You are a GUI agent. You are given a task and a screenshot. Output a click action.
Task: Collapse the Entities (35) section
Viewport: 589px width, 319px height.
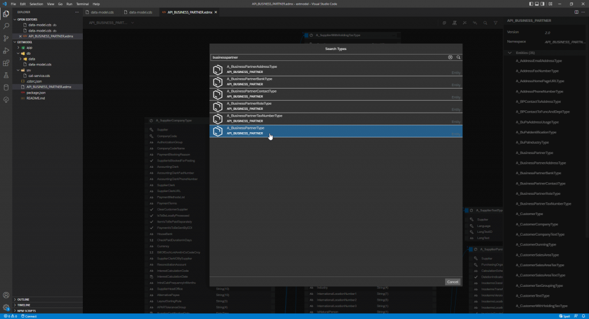(510, 53)
